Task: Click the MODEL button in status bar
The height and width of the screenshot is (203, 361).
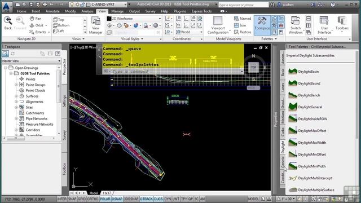Action: [x=253, y=199]
